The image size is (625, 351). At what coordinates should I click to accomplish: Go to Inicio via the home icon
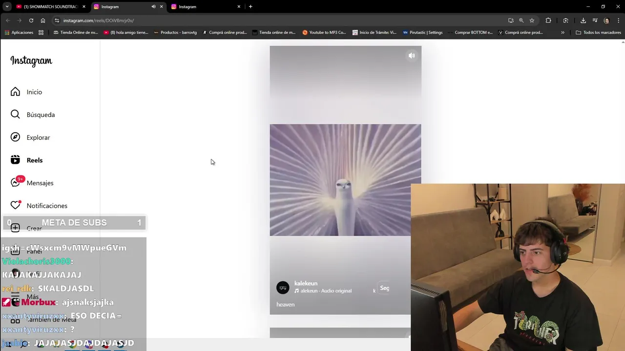tap(15, 92)
